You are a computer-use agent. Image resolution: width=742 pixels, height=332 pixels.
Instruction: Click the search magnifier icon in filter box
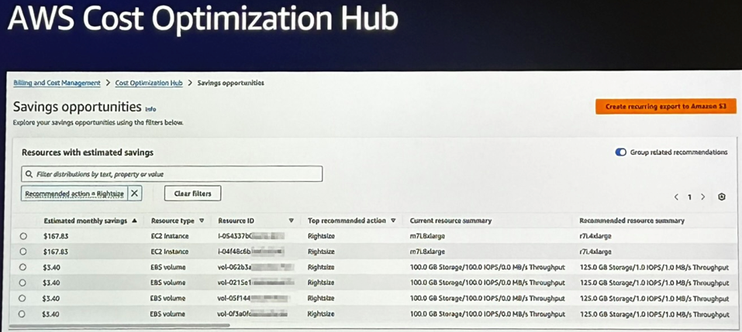[x=29, y=175]
